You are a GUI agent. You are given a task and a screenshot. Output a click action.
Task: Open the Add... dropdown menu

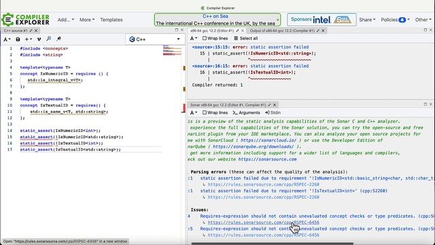tap(66, 20)
